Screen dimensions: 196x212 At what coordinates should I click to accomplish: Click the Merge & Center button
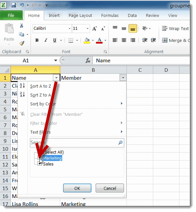pos(176,40)
